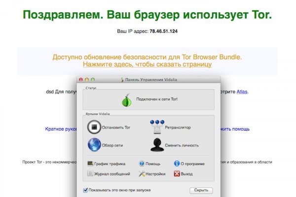Open the Settings tools icon

pos(142,173)
